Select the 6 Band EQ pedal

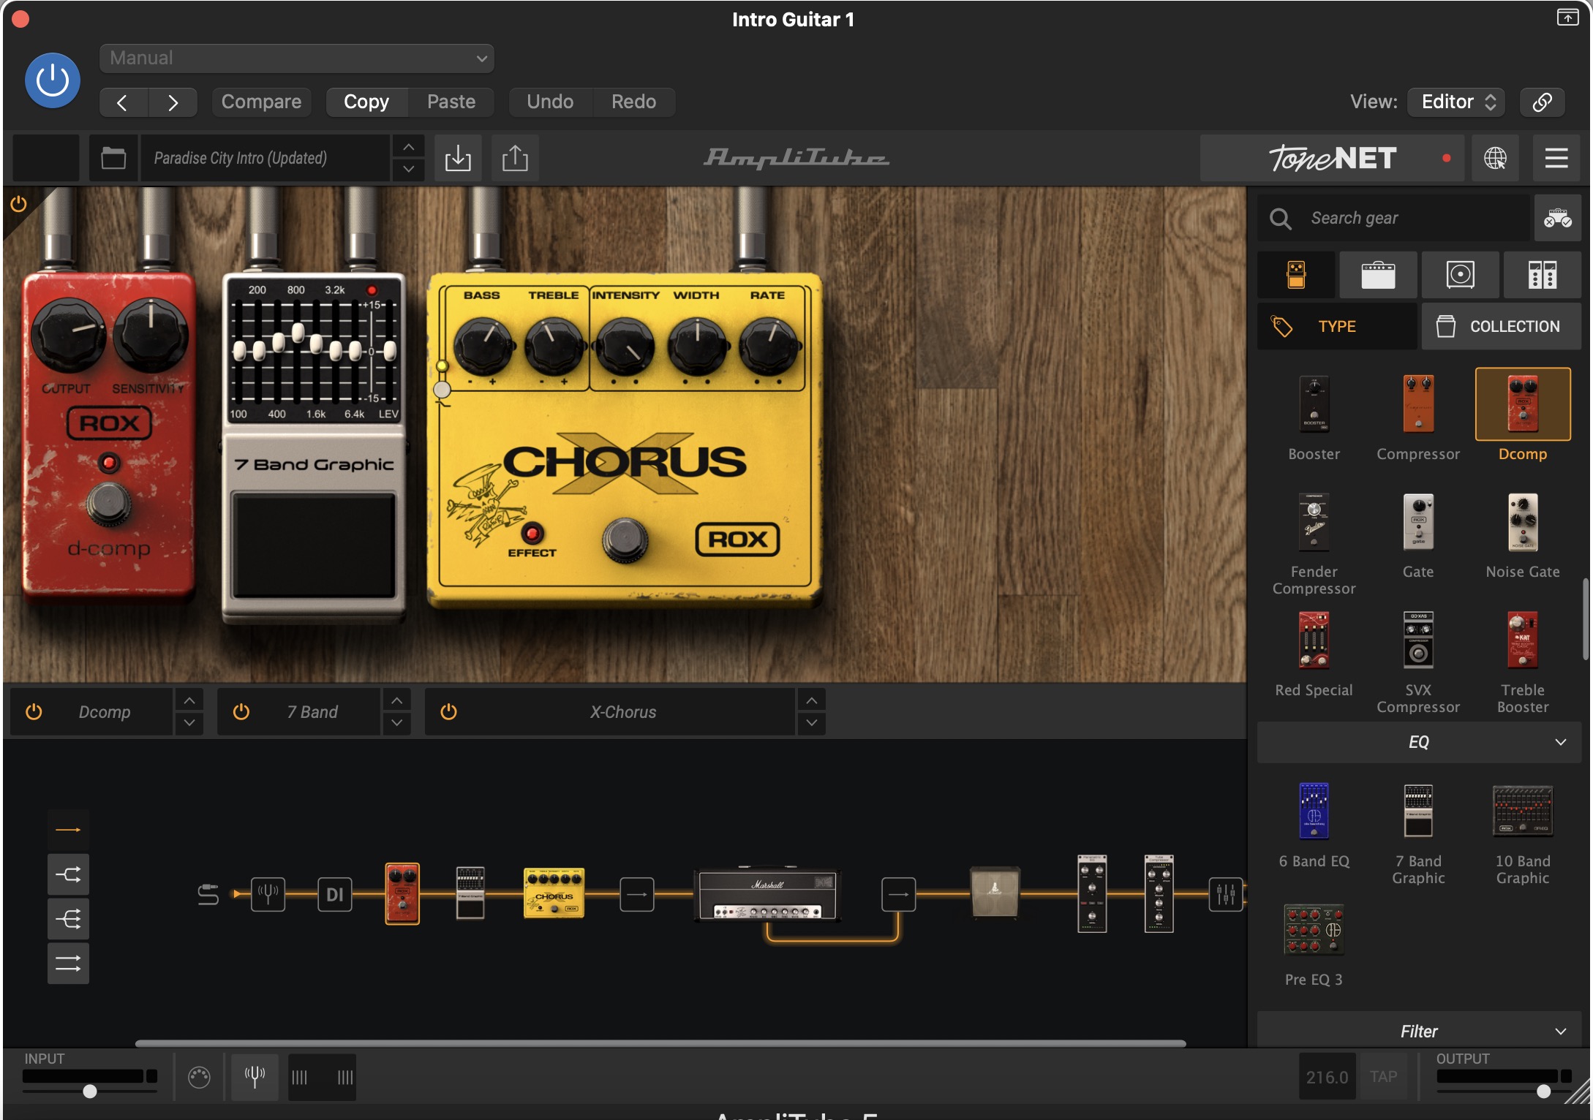click(x=1314, y=811)
